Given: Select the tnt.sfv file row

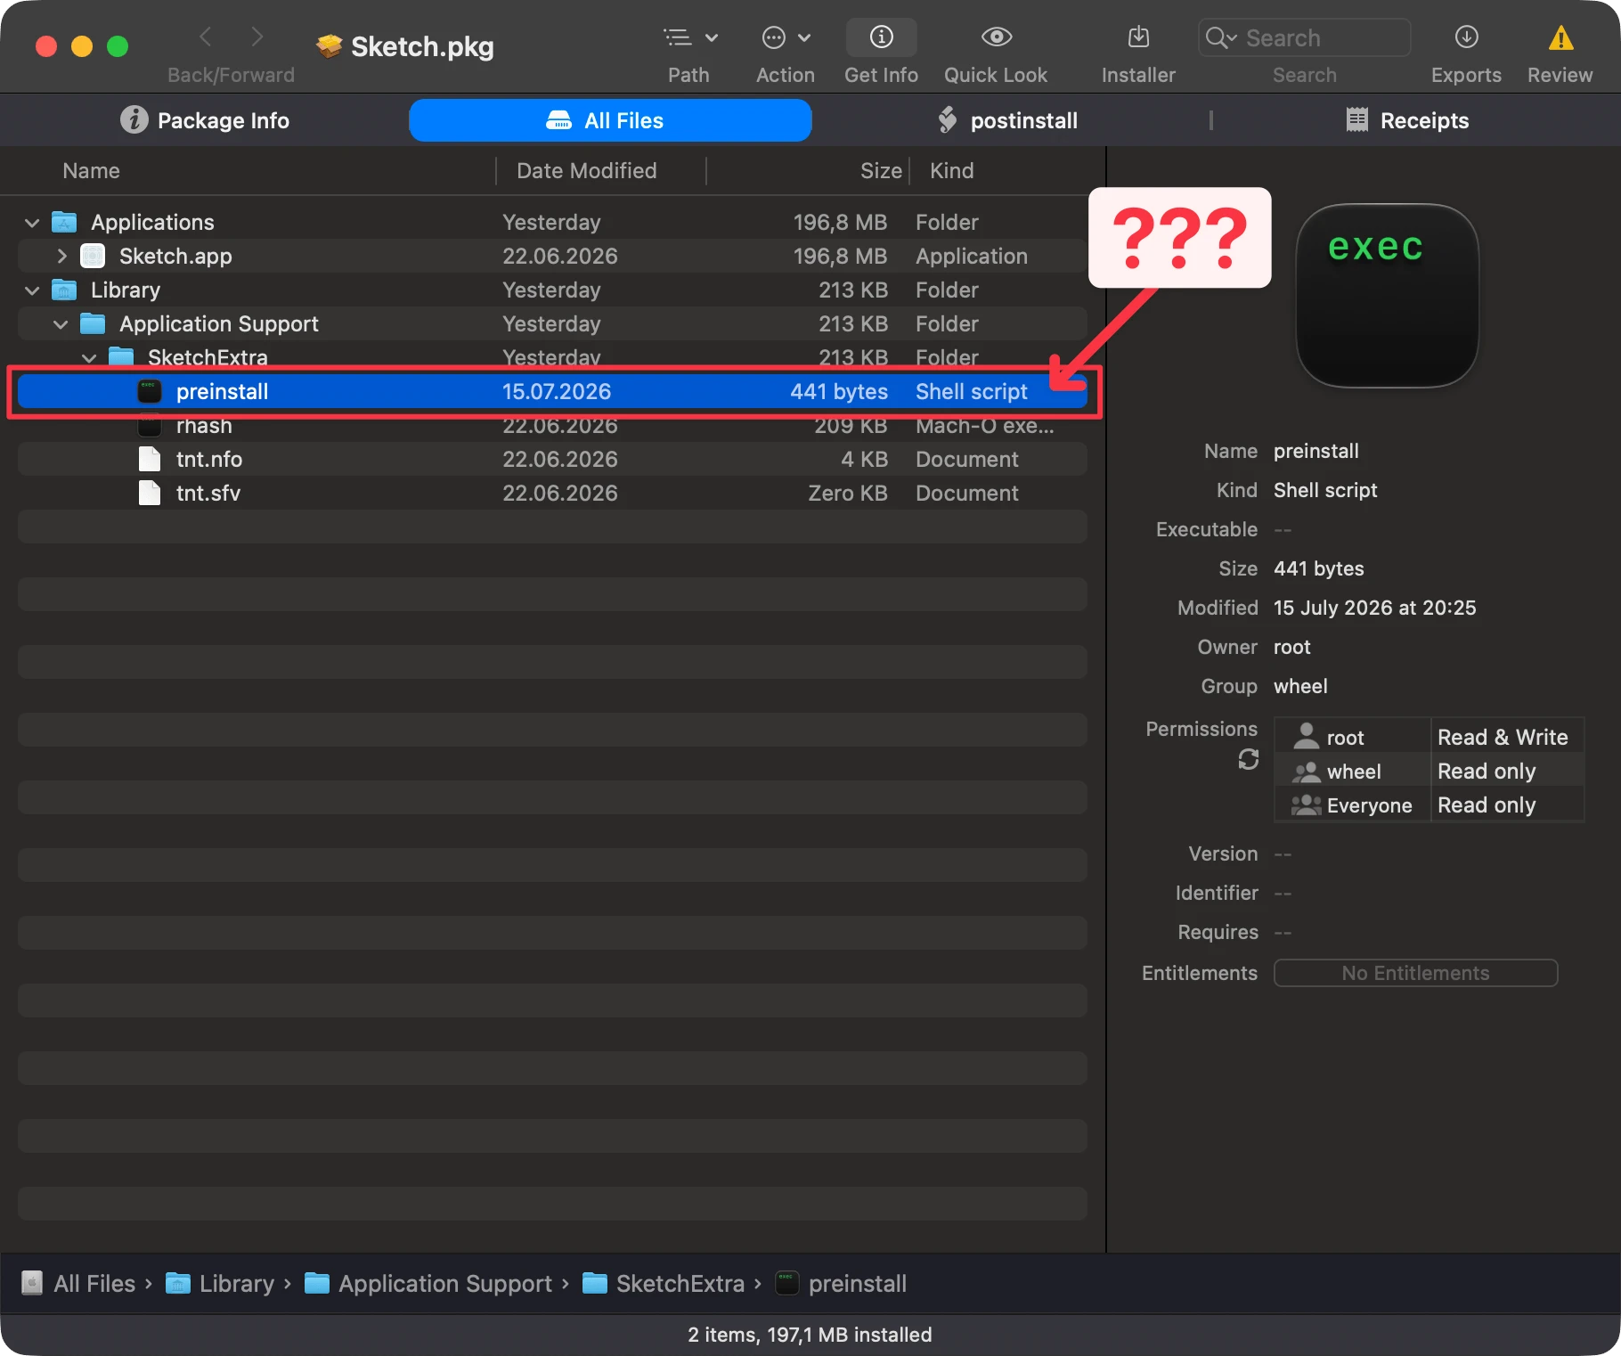Looking at the screenshot, I should 552,494.
